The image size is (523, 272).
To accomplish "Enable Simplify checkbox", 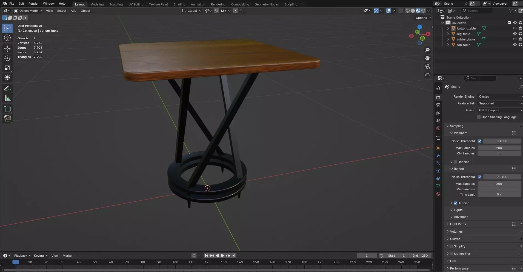I will pyautogui.click(x=451, y=246).
